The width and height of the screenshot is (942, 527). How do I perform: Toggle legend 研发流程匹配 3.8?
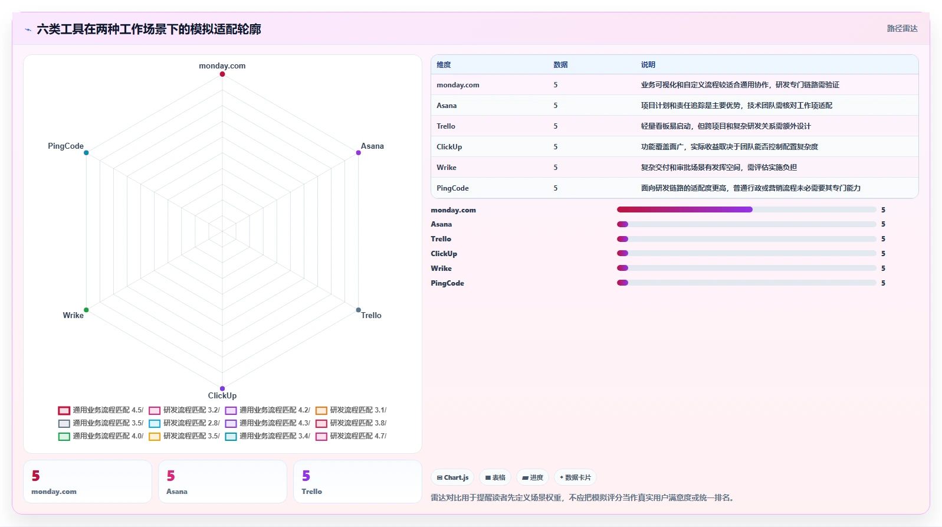click(x=351, y=423)
